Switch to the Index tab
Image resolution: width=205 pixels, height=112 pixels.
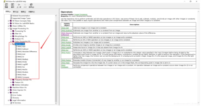(16, 12)
